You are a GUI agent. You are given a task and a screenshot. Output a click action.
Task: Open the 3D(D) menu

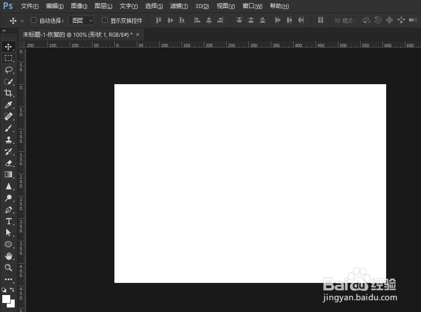[202, 6]
